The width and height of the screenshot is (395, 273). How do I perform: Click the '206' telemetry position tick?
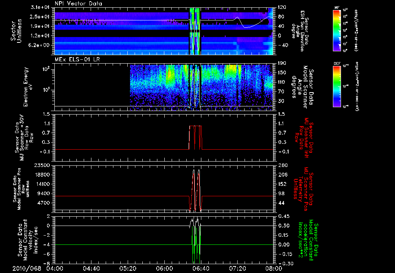tap(282, 175)
